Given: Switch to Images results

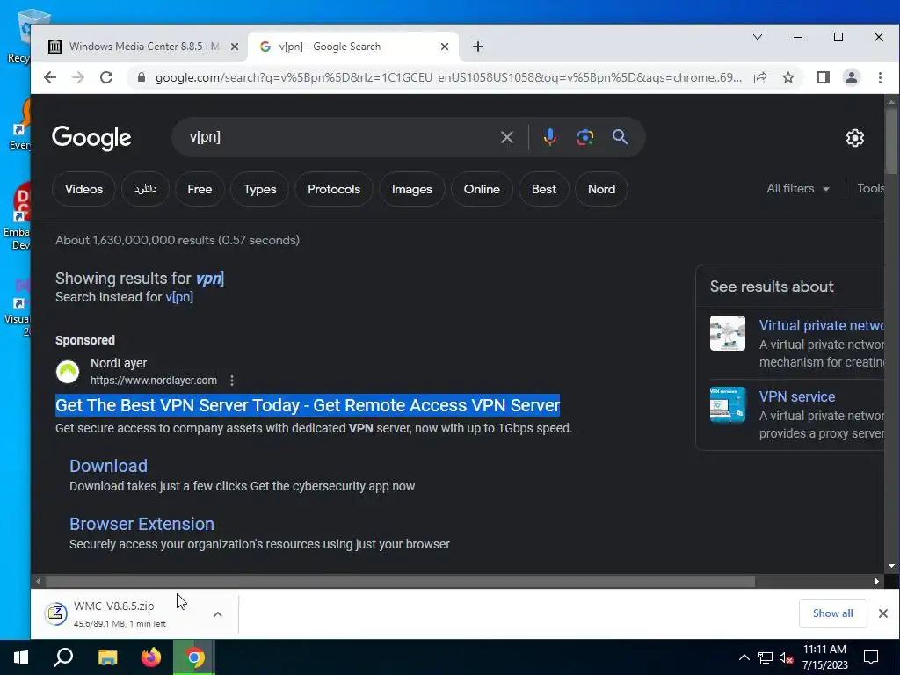Looking at the screenshot, I should tap(412, 189).
